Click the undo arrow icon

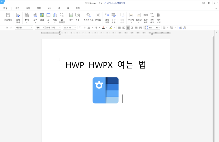[x=7, y=28]
